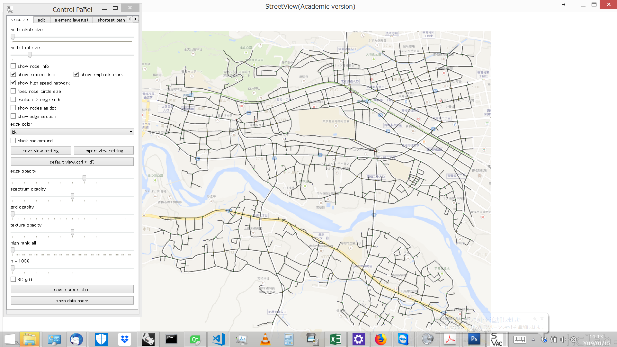Click the node circle size slider handle
The image size is (617, 347).
coord(13,37)
